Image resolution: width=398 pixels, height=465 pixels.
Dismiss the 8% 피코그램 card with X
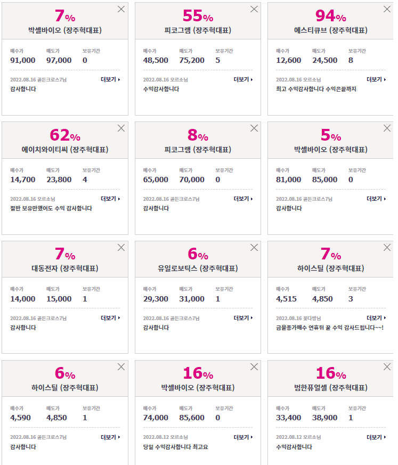coord(254,128)
